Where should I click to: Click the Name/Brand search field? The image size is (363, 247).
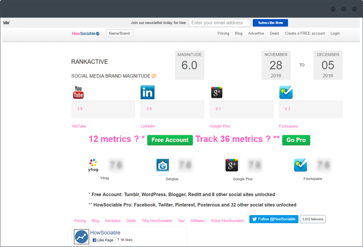[119, 33]
